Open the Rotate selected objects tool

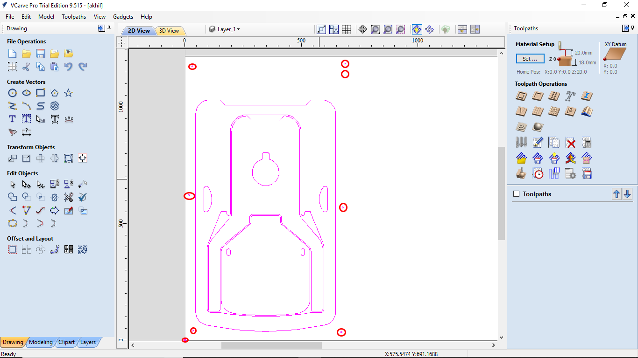[x=41, y=158]
